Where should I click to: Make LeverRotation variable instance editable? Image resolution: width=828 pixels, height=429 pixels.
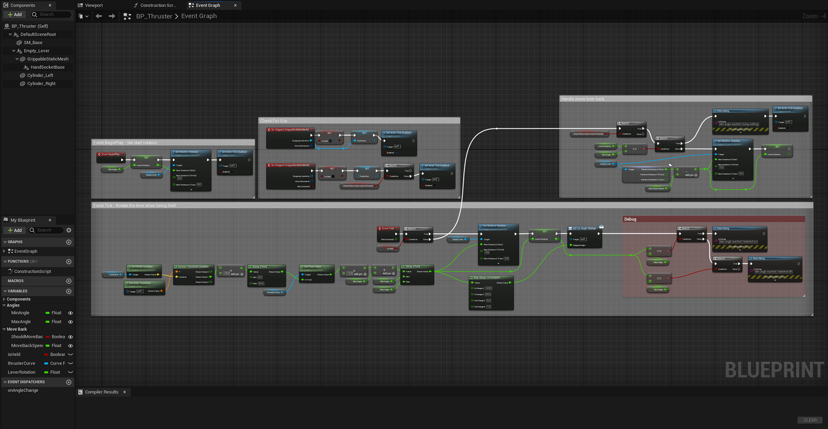point(70,372)
